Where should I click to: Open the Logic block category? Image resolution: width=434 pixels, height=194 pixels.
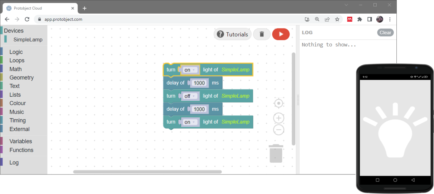coord(16,52)
